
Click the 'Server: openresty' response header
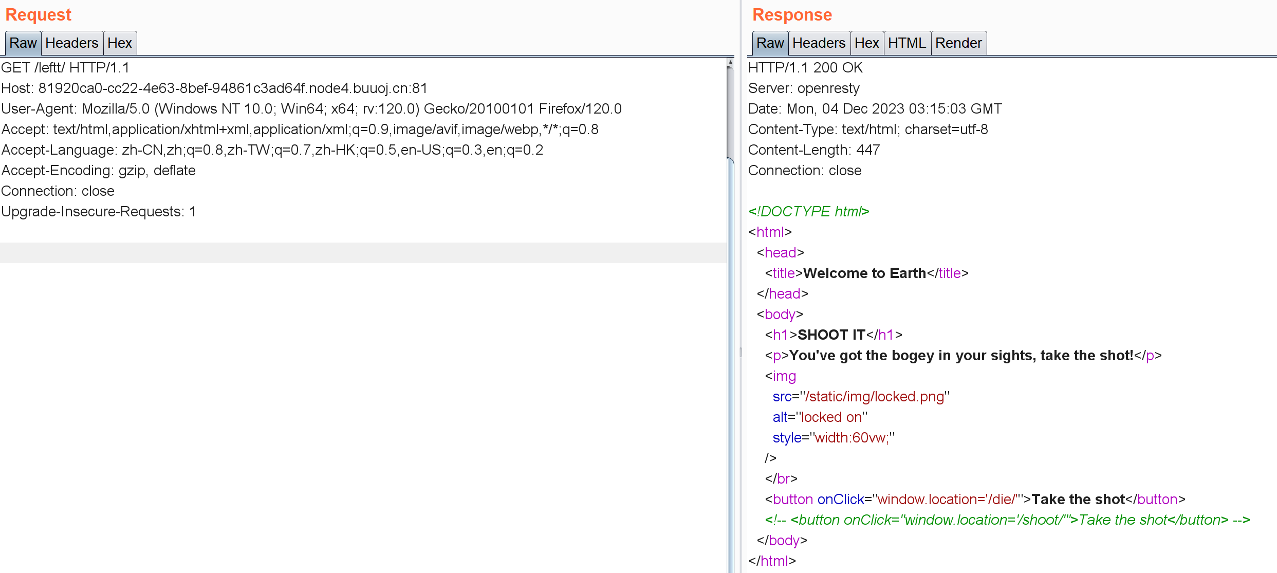[x=804, y=88]
